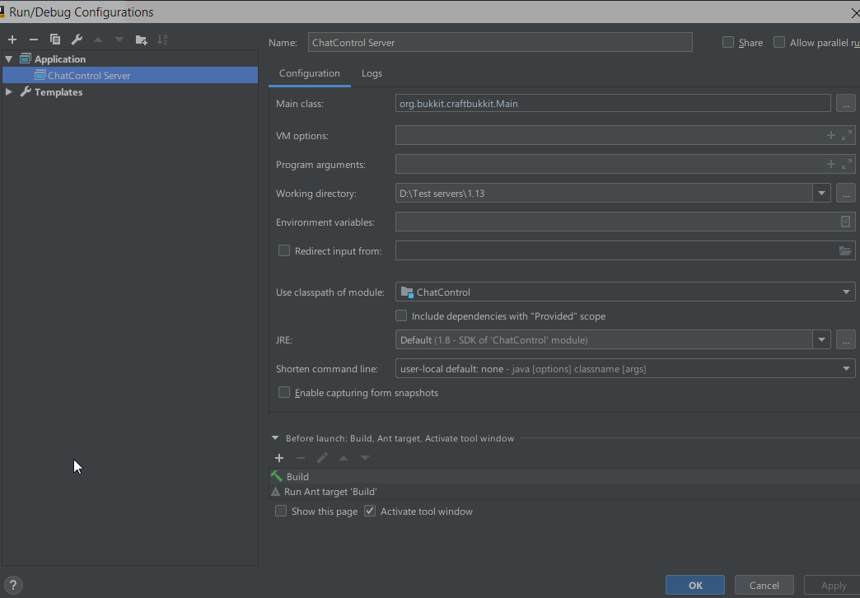The width and height of the screenshot is (860, 598).
Task: Enable the Share checkbox
Action: tap(728, 43)
